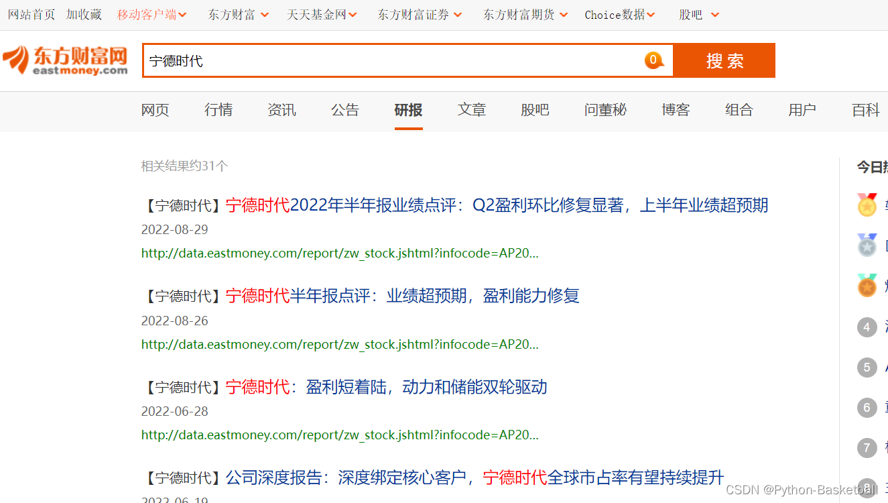888x503 pixels.
Task: Switch to the 百科 tab
Action: pos(866,110)
